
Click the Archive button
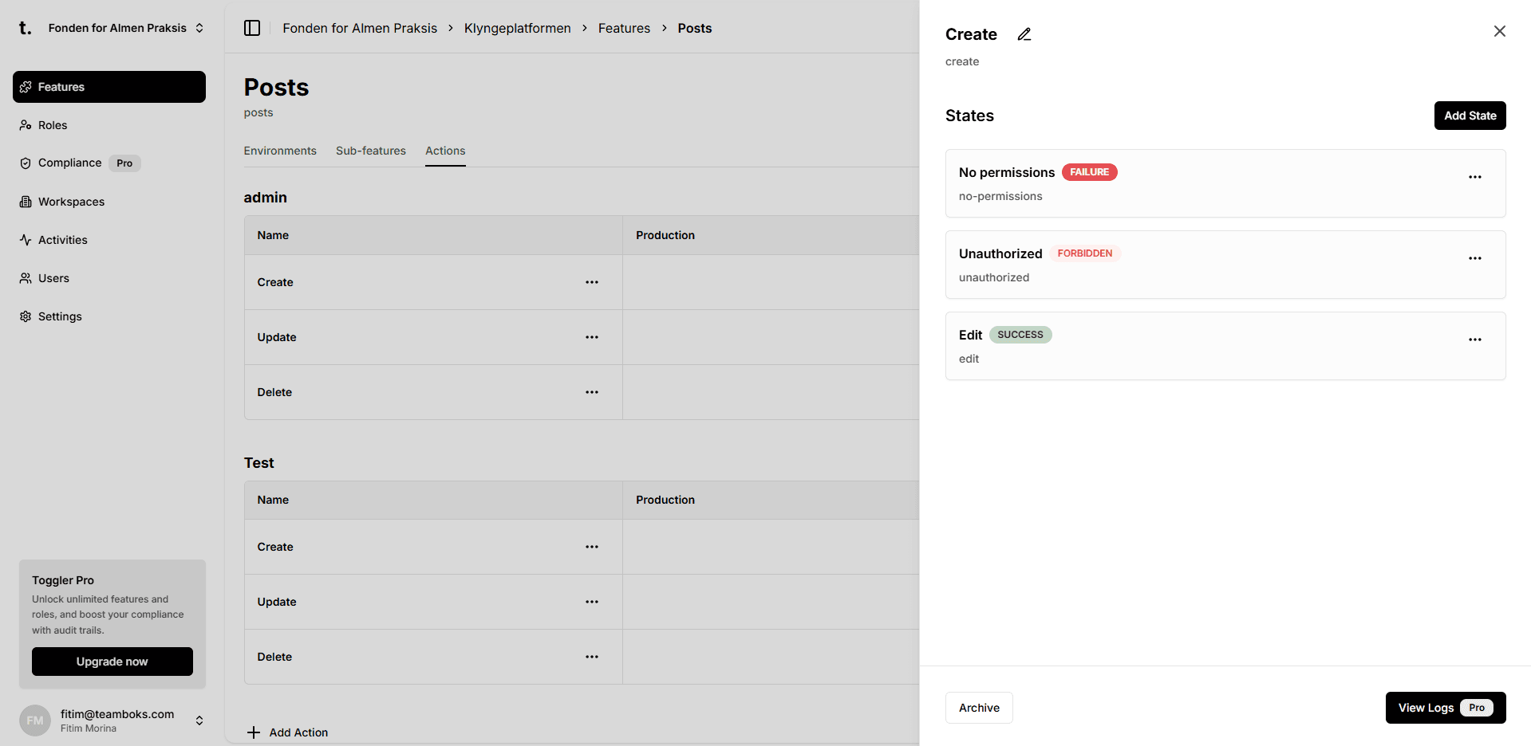point(978,708)
